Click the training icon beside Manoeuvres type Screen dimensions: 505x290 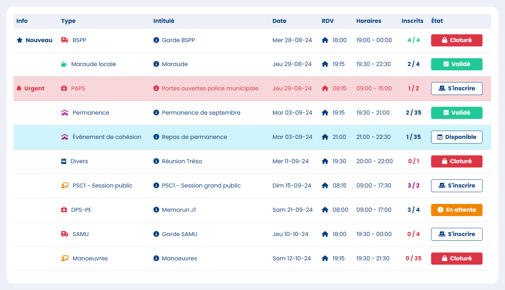click(65, 259)
